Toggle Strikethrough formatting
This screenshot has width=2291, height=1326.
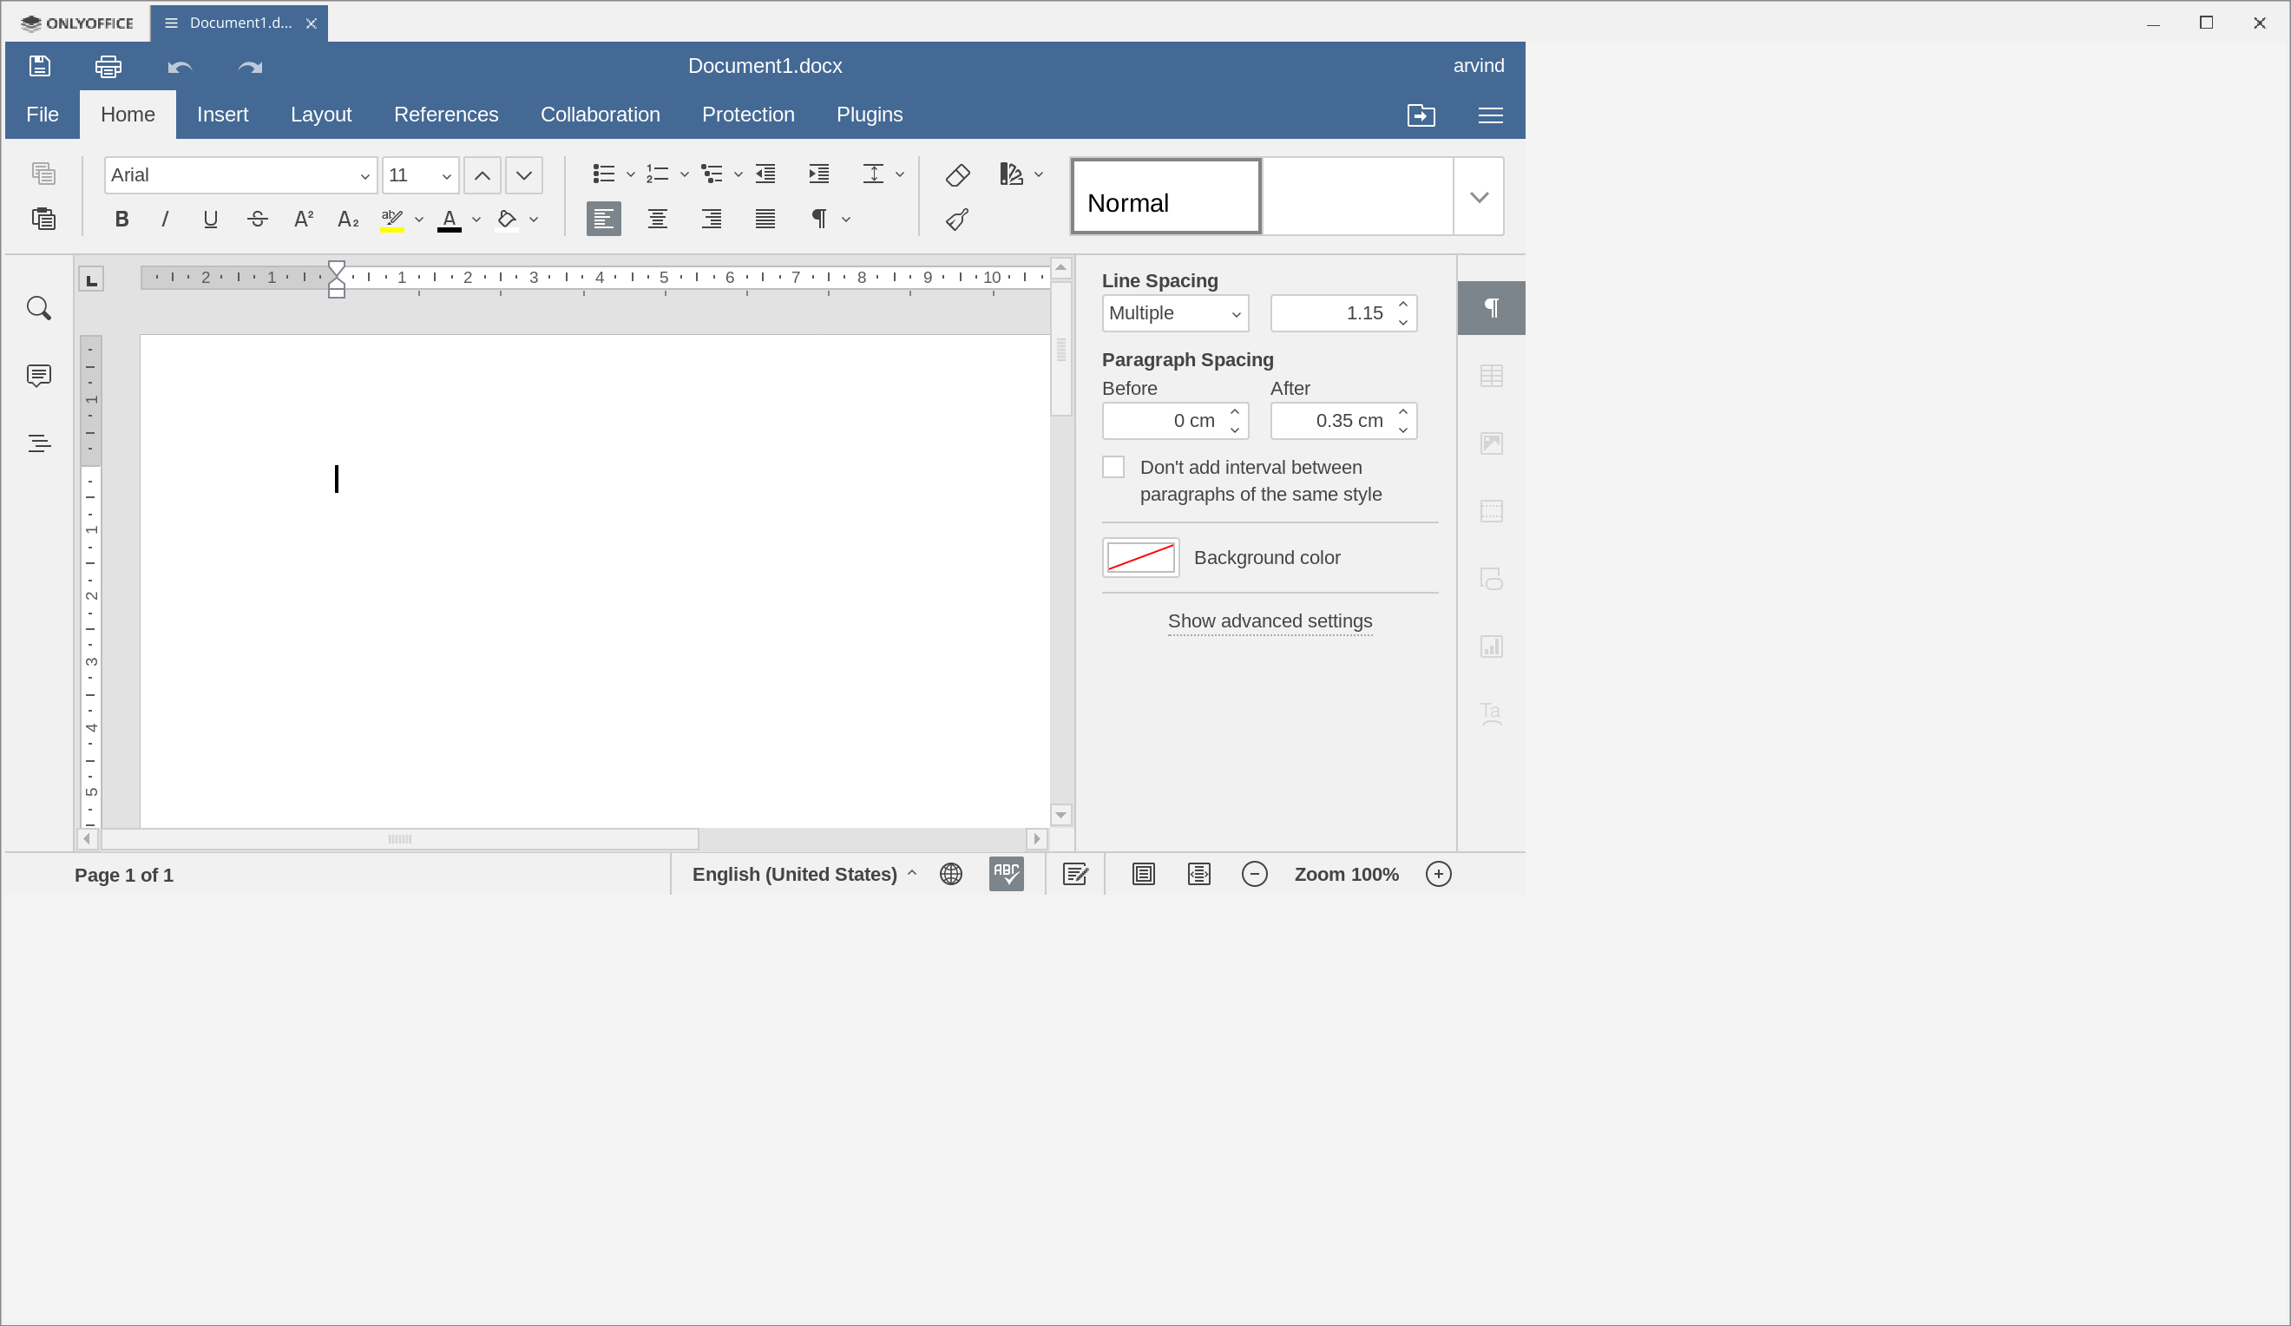(257, 219)
